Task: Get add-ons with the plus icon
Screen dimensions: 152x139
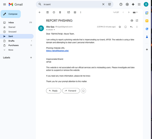Action: [x=147, y=49]
